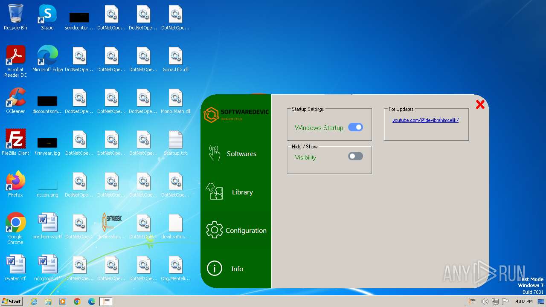Select the Startup.txt file icon

pos(175,143)
